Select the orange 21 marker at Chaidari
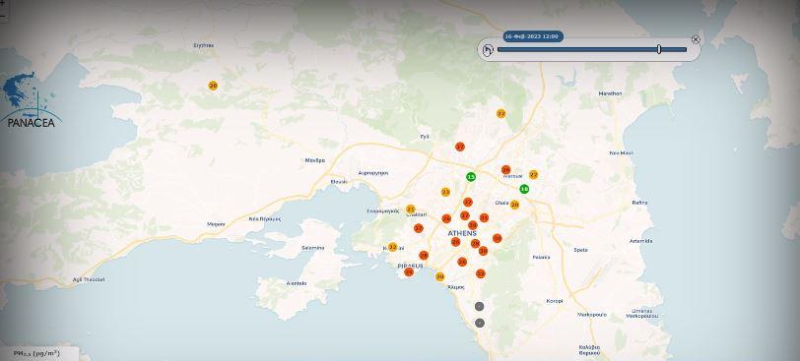Image resolution: width=800 pixels, height=361 pixels. pos(411,210)
